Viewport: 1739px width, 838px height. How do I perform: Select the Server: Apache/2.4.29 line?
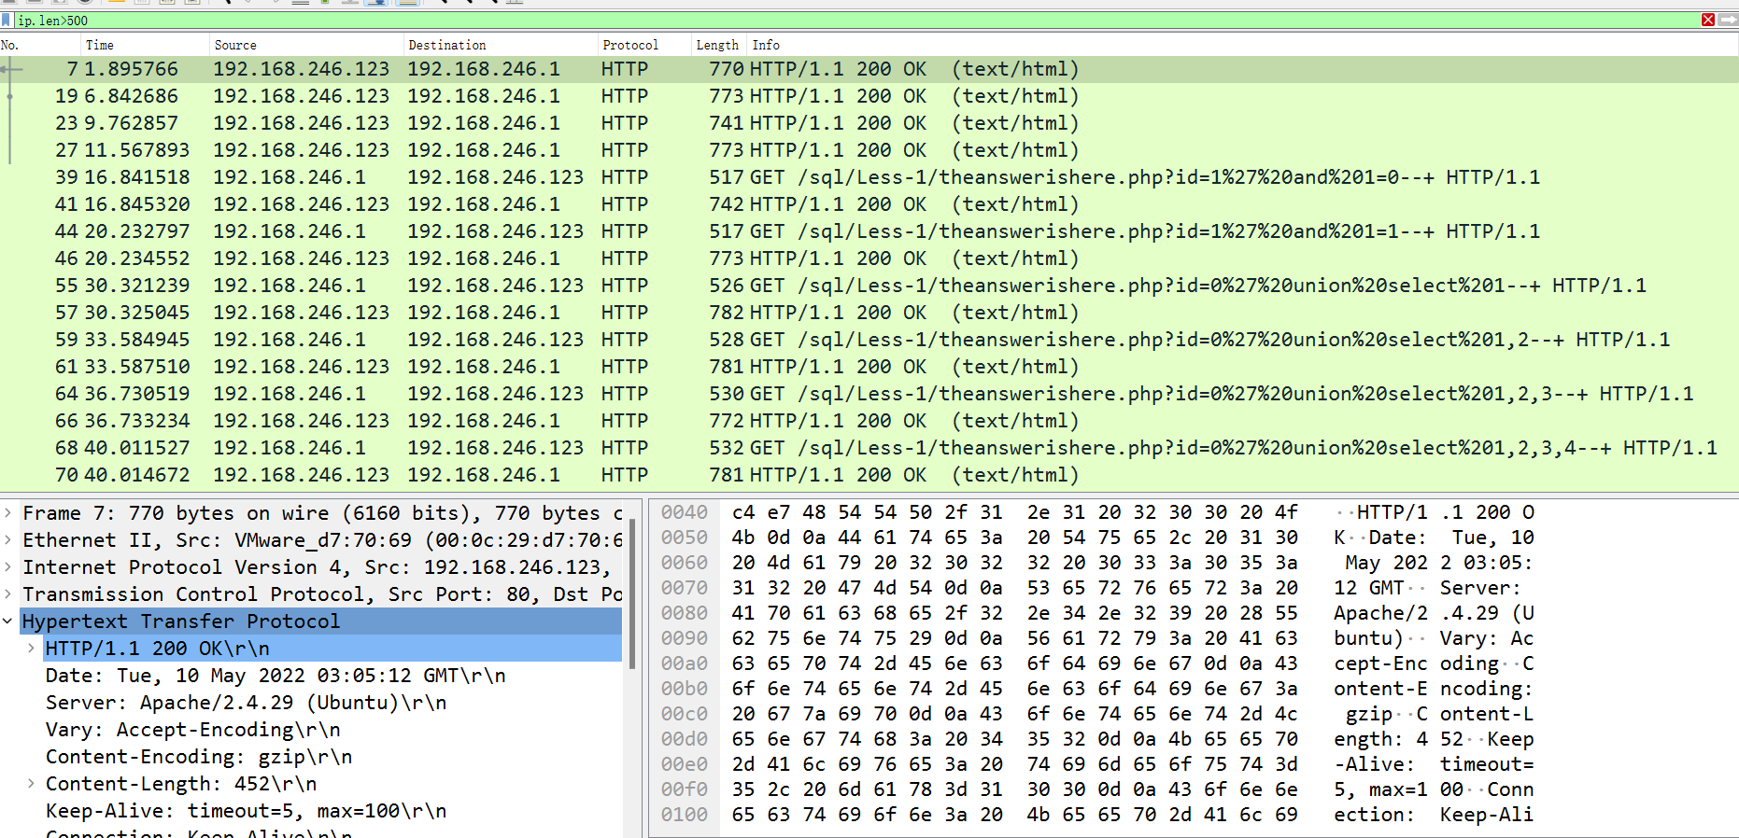tap(246, 703)
